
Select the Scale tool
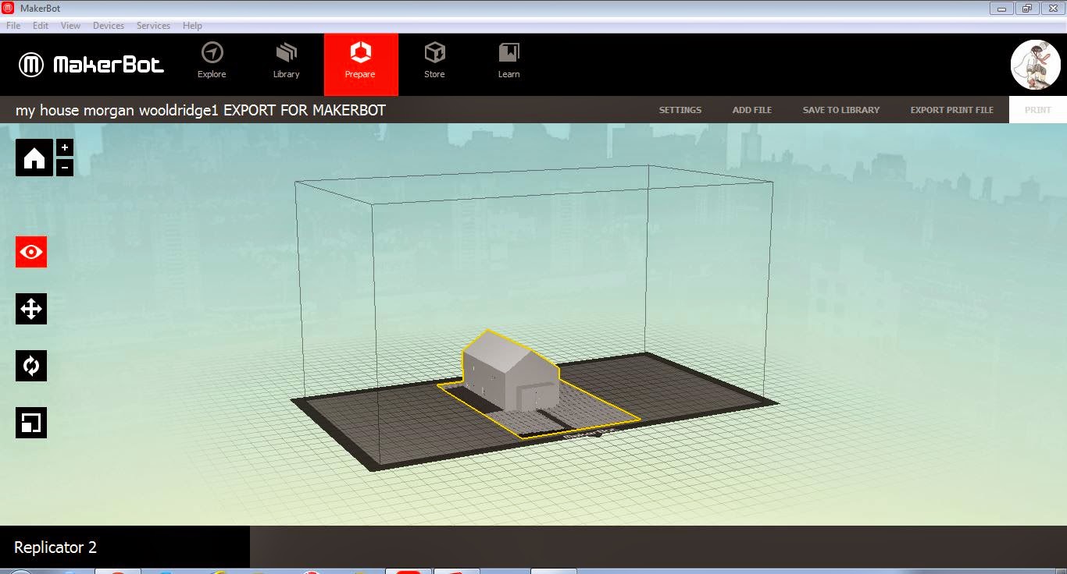(31, 423)
